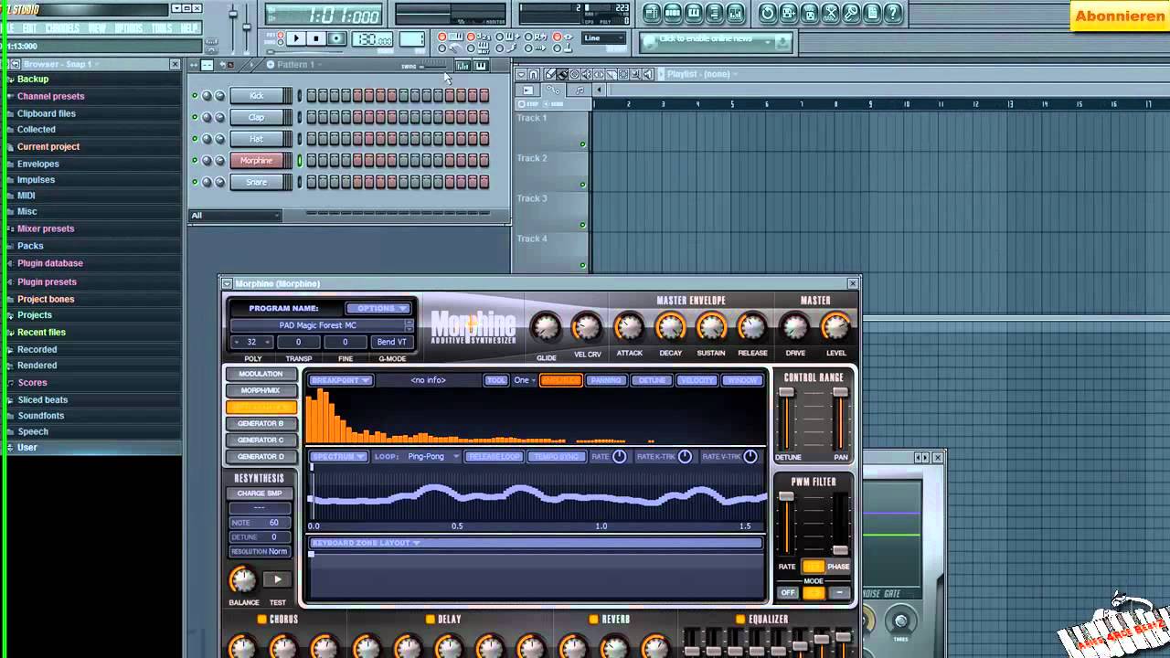The width and height of the screenshot is (1170, 658).
Task: Open the browser shortcut icon
Action: [715, 13]
